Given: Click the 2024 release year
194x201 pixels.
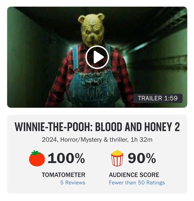Looking at the screenshot, I should pyautogui.click(x=49, y=140).
